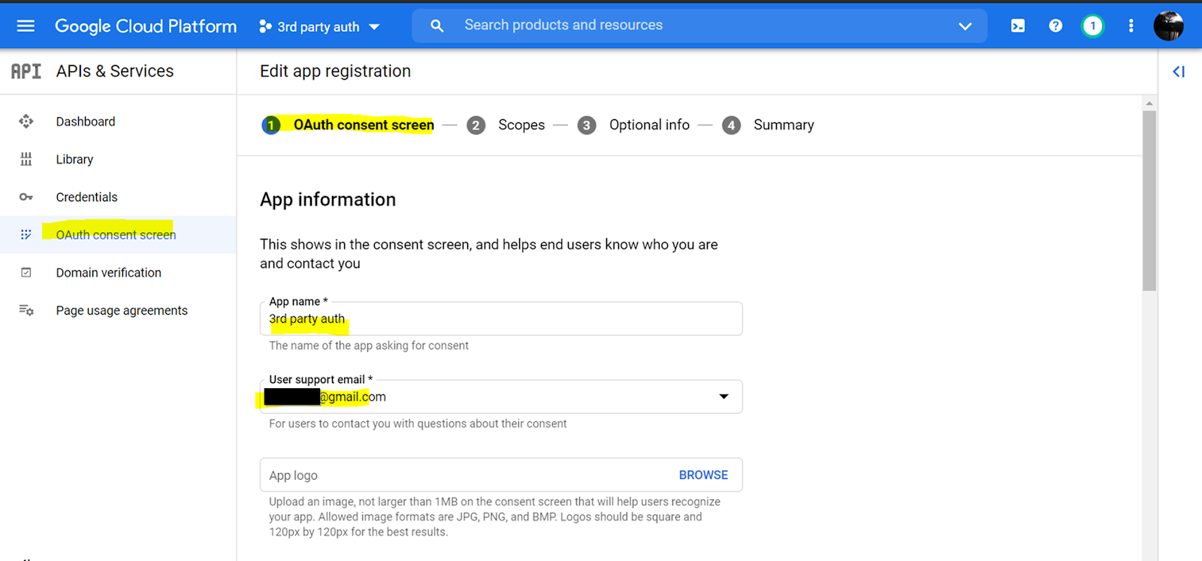Open the account profile avatar
This screenshot has height=561, width=1202.
tap(1168, 26)
